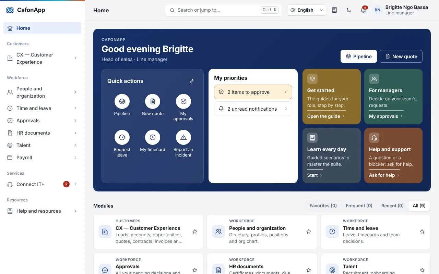Expand CX — Customer Experience in sidebar
This screenshot has height=274, width=439.
coord(42,59)
